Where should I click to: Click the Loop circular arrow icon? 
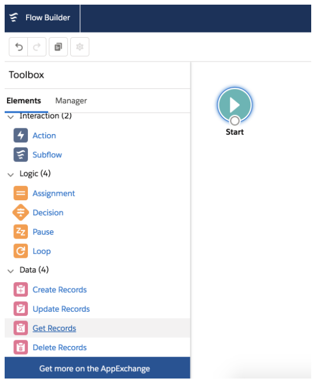click(21, 251)
